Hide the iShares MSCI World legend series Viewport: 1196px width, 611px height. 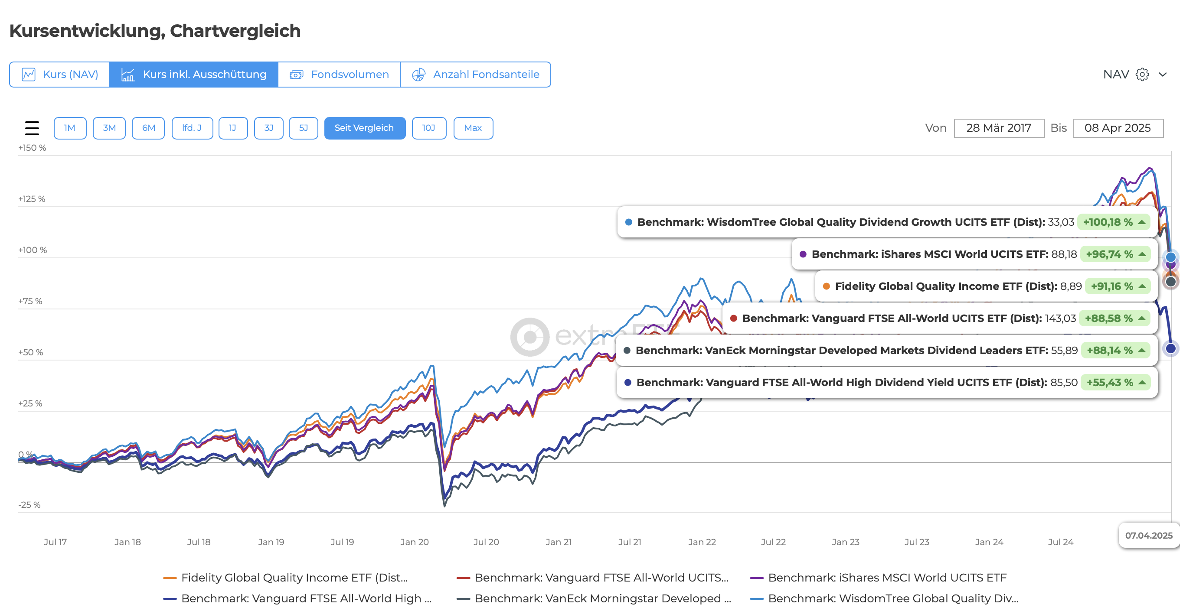point(887,578)
